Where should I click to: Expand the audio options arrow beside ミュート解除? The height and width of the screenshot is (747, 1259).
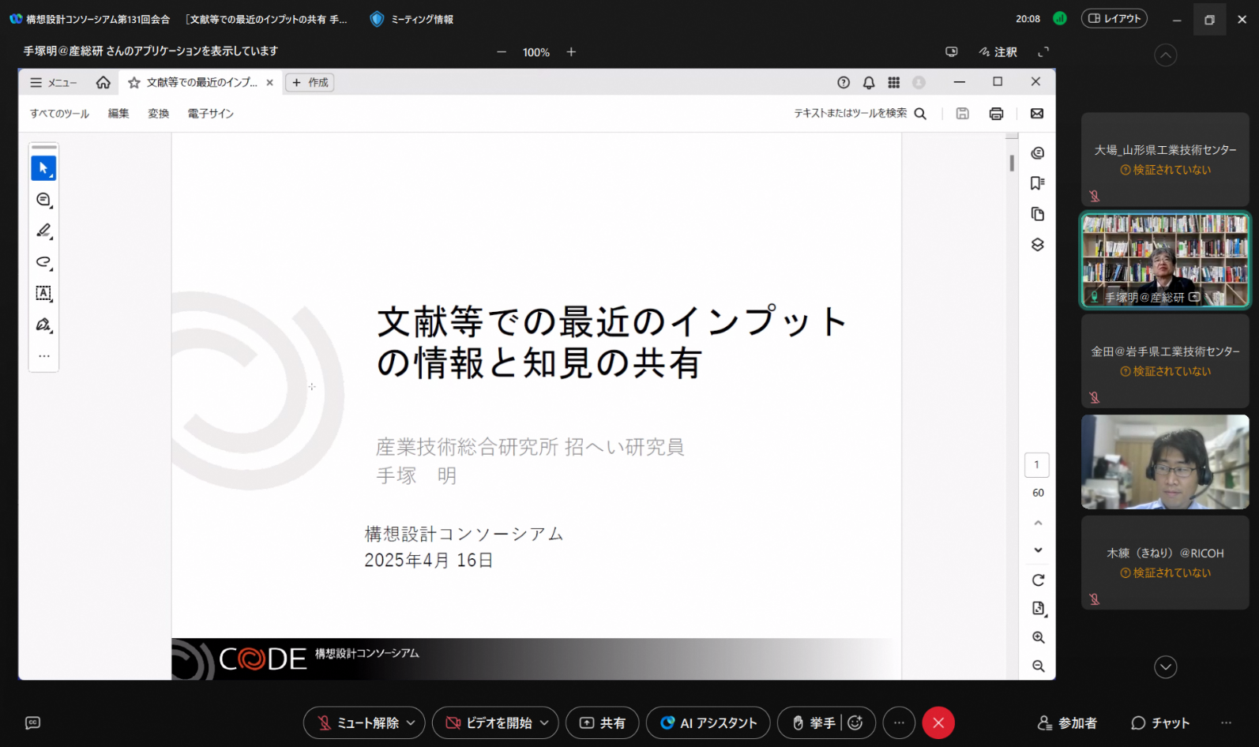point(411,723)
